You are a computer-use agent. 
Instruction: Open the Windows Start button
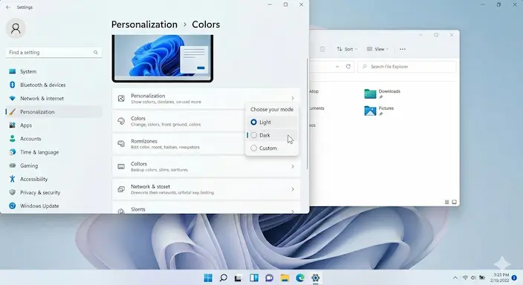tap(208, 278)
